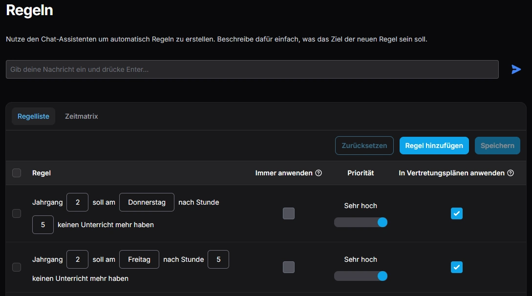Click the Zurücksetzen button

point(364,146)
